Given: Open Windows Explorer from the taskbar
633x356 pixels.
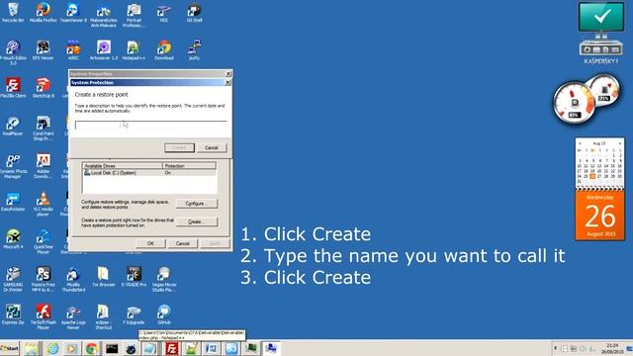Looking at the screenshot, I should 31,348.
